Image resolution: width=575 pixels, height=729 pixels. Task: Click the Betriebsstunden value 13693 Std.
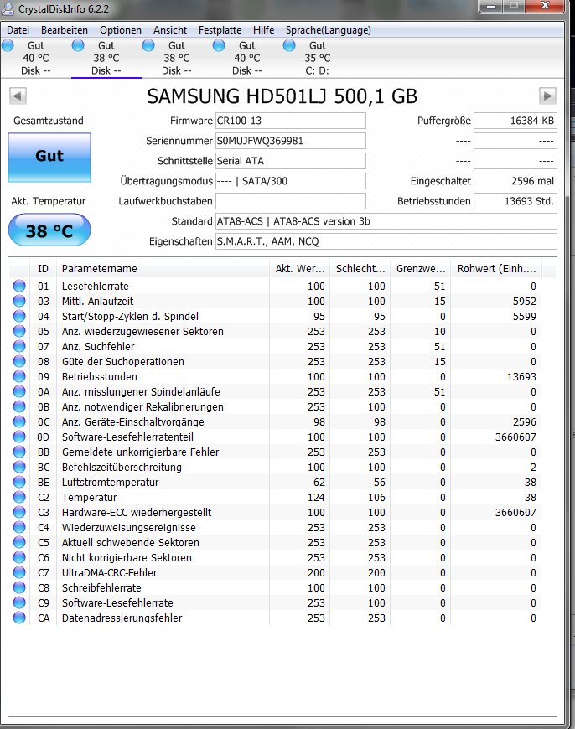(515, 201)
